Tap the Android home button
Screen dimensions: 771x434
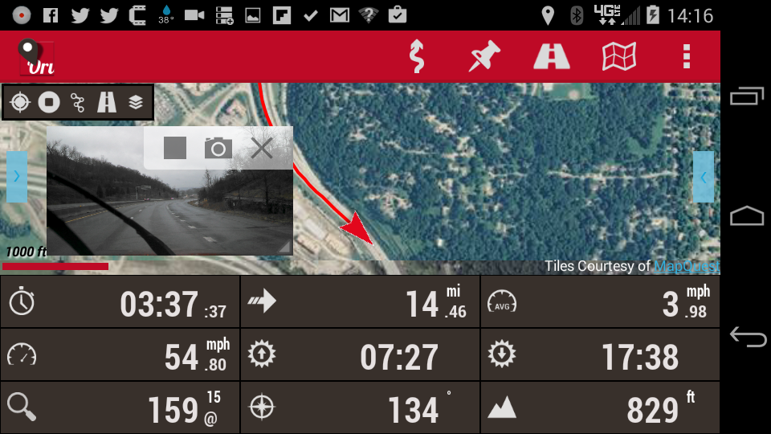pos(747,215)
